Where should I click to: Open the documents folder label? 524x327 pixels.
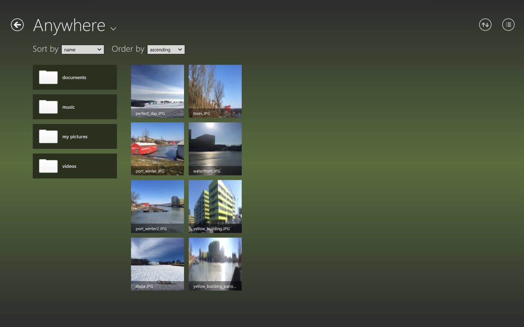point(74,78)
